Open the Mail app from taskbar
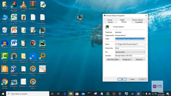The image size is (171, 96). pos(83,94)
